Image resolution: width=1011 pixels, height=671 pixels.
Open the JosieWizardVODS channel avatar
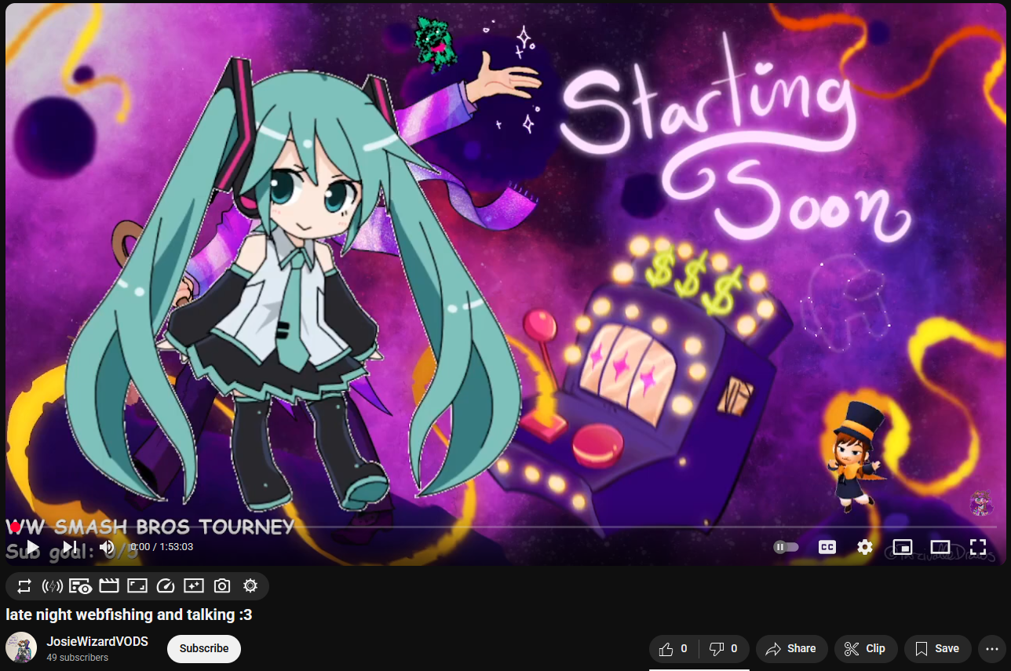21,648
